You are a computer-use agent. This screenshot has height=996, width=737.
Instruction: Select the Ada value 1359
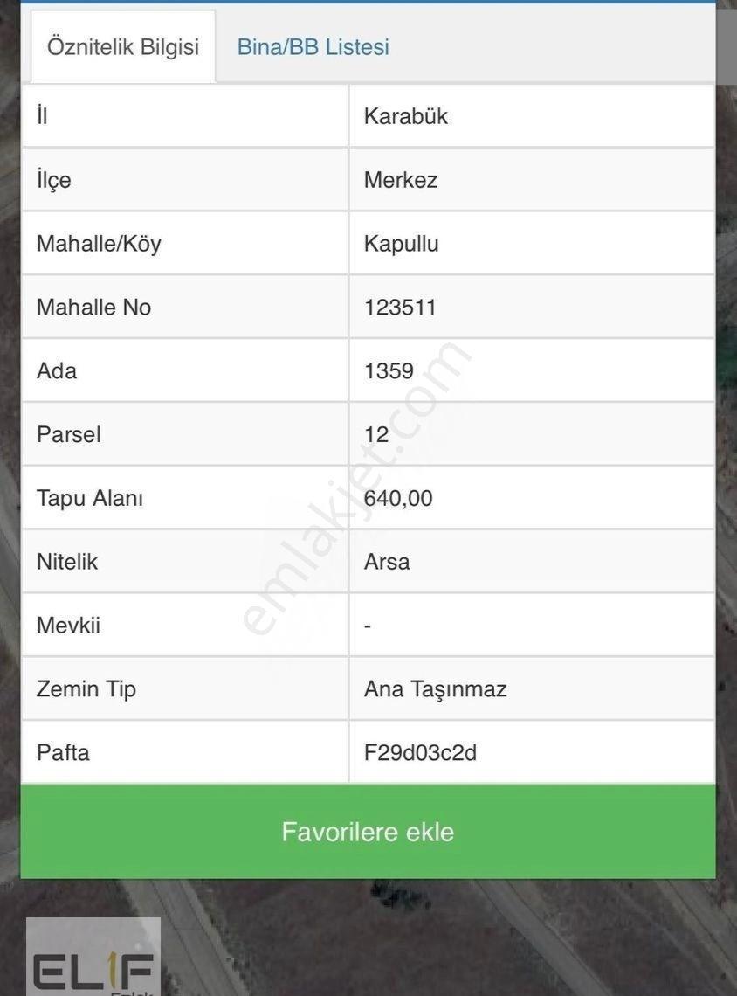coord(389,371)
